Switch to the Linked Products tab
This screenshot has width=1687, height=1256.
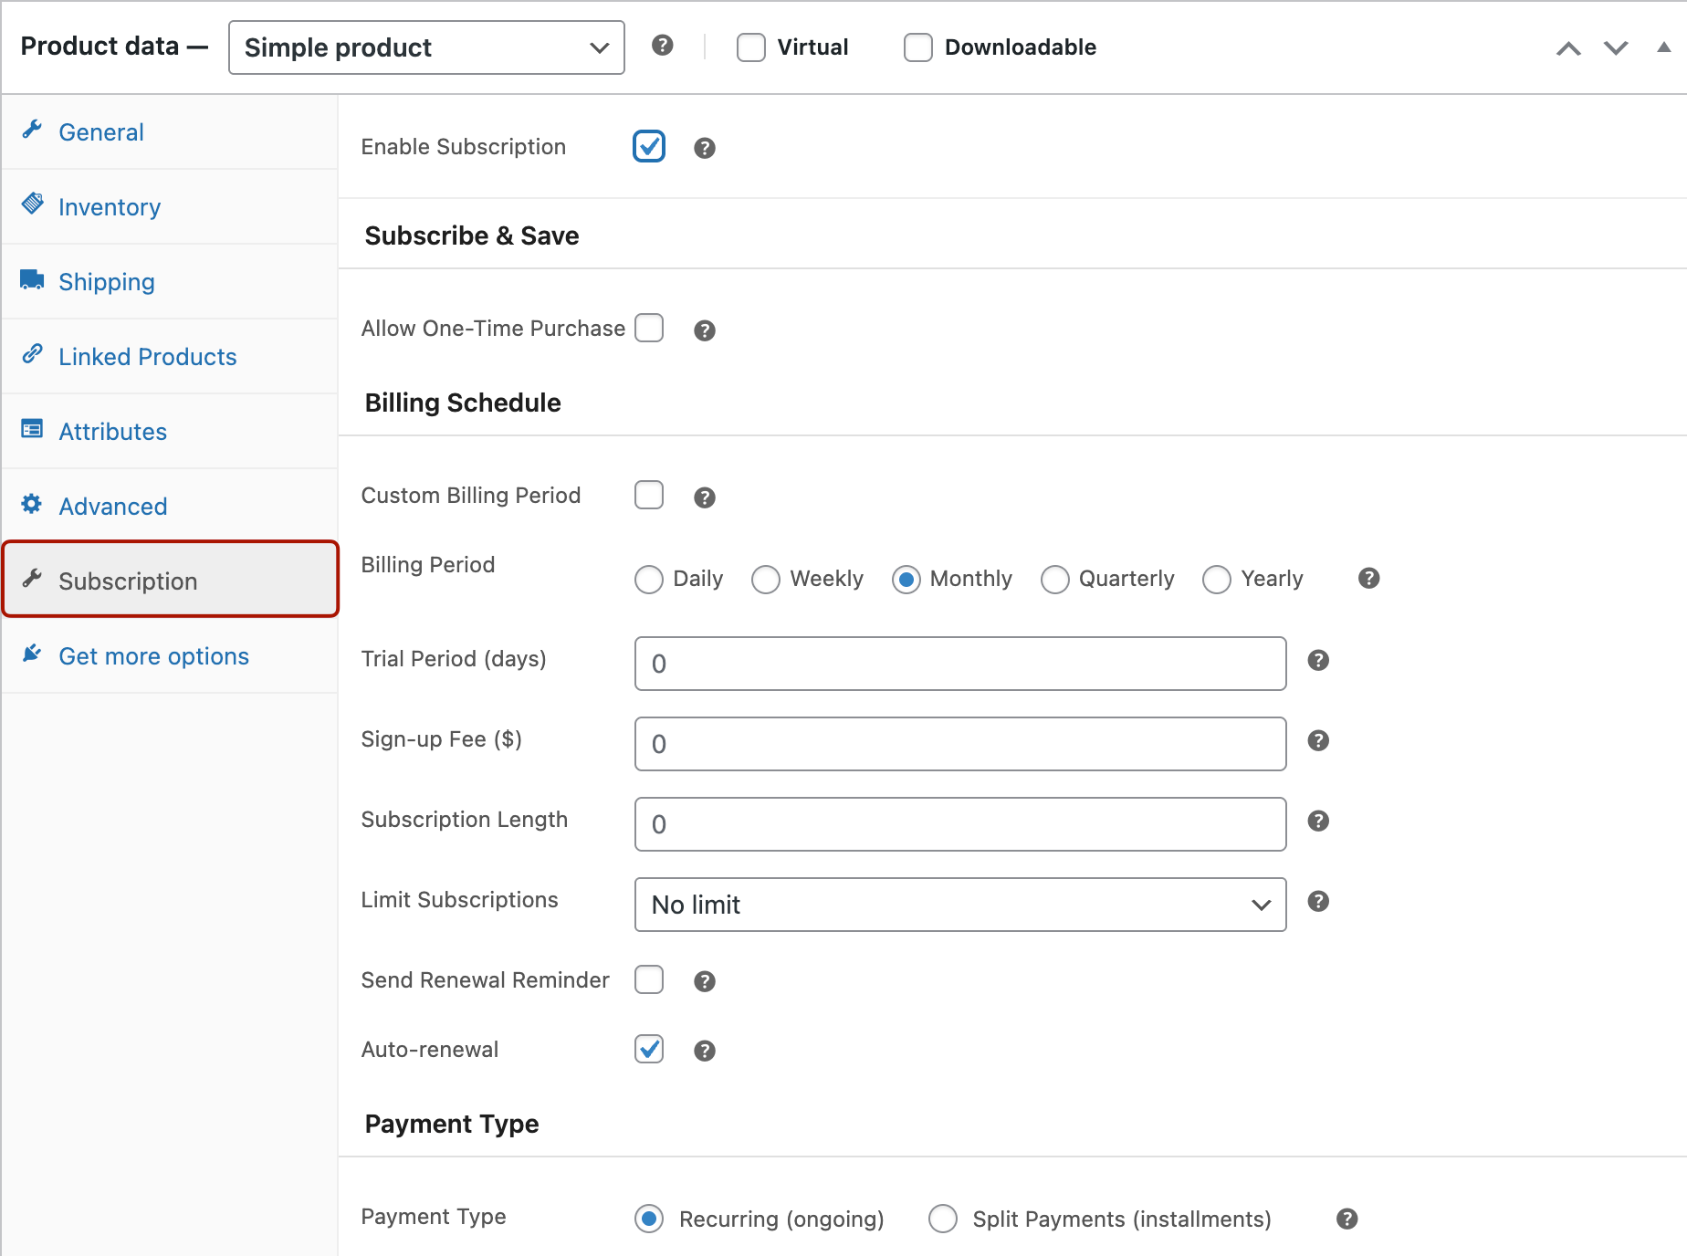[147, 357]
